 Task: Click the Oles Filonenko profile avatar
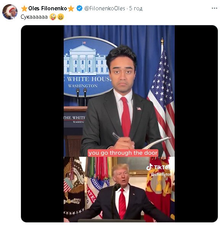pos(10,12)
